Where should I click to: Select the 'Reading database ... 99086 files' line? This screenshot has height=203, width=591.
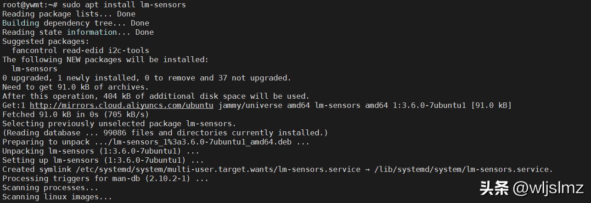click(165, 133)
